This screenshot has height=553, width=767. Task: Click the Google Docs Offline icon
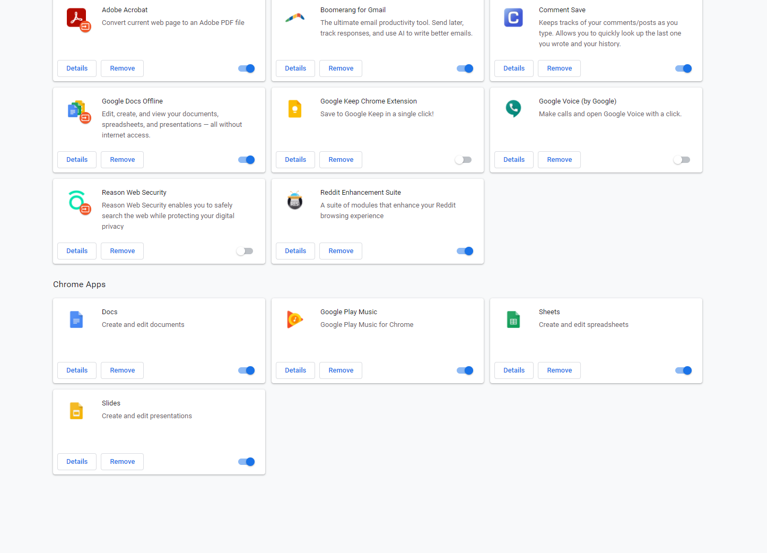77,110
